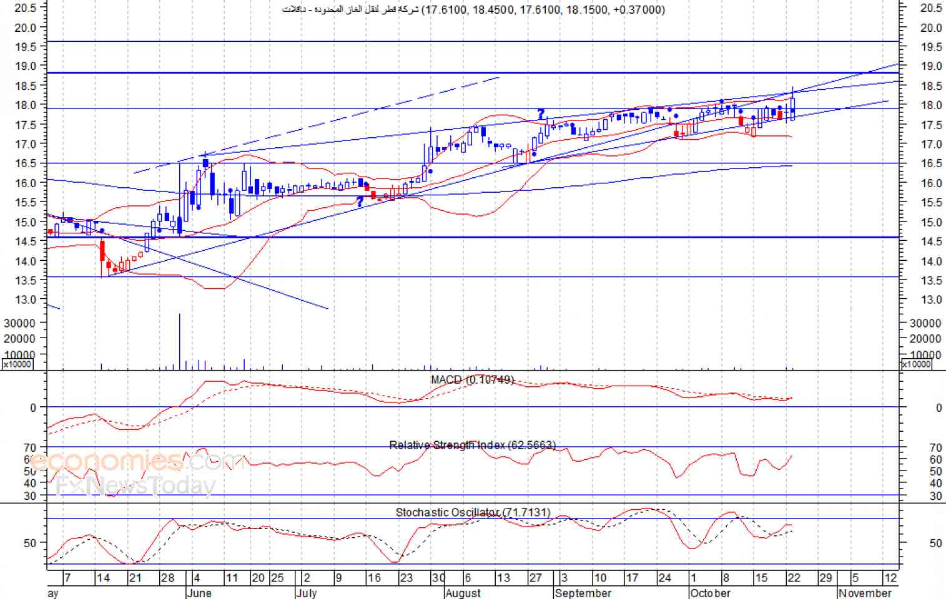Click the blue question mark near the 17.75 price level
This screenshot has width=946, height=599.
click(541, 114)
